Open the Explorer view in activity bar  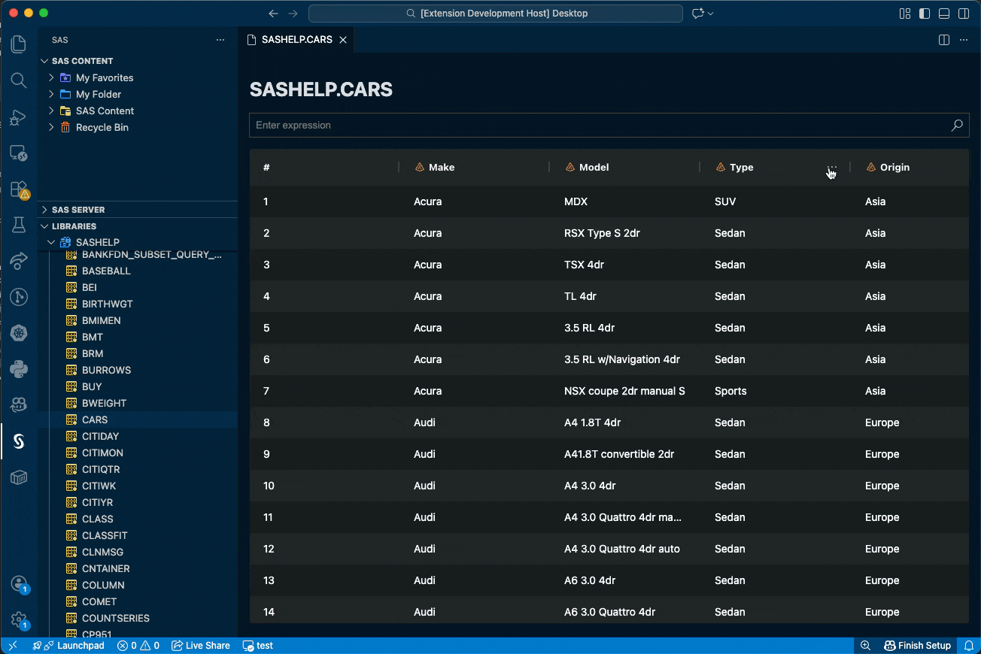tap(19, 44)
